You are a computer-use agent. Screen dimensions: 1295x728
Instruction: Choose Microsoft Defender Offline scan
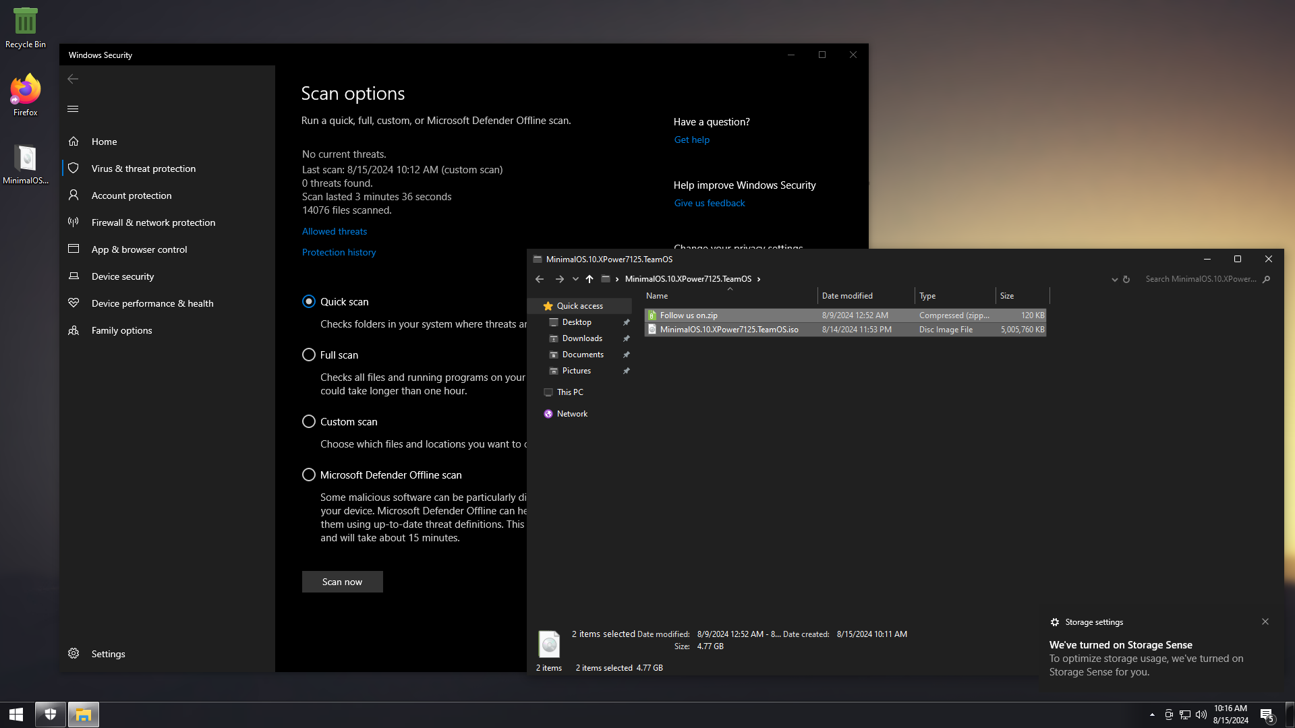pos(309,475)
